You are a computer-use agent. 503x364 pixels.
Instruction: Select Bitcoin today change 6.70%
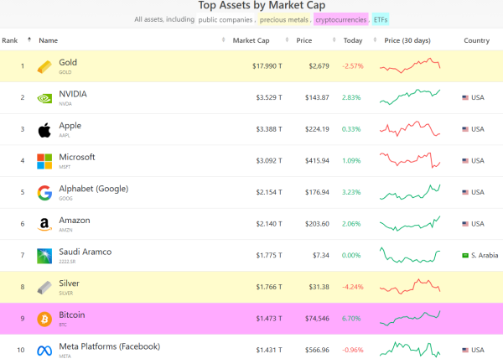pyautogui.click(x=351, y=319)
